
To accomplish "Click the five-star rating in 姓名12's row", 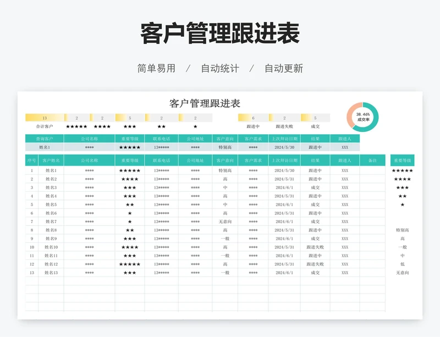I will 130,264.
